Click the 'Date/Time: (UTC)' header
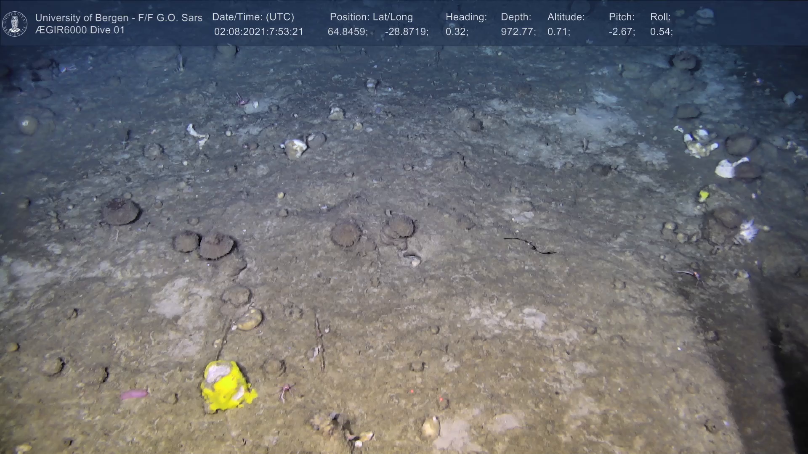 pos(253,17)
